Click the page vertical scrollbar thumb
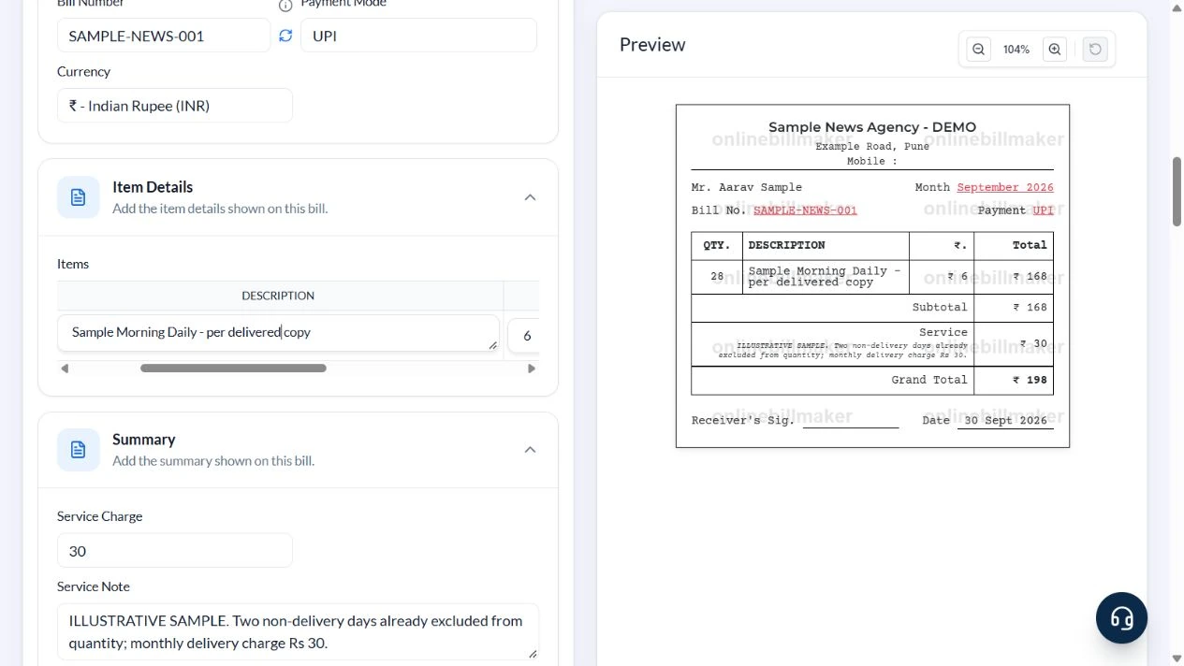Image resolution: width=1184 pixels, height=666 pixels. (1177, 191)
